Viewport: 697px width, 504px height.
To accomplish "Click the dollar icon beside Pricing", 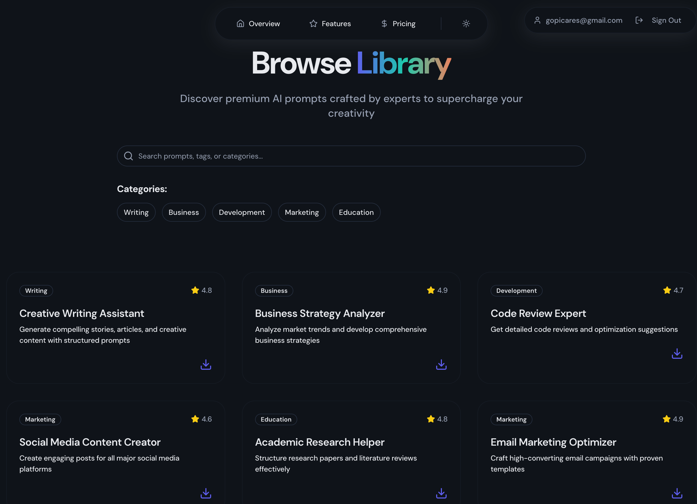I will 384,23.
